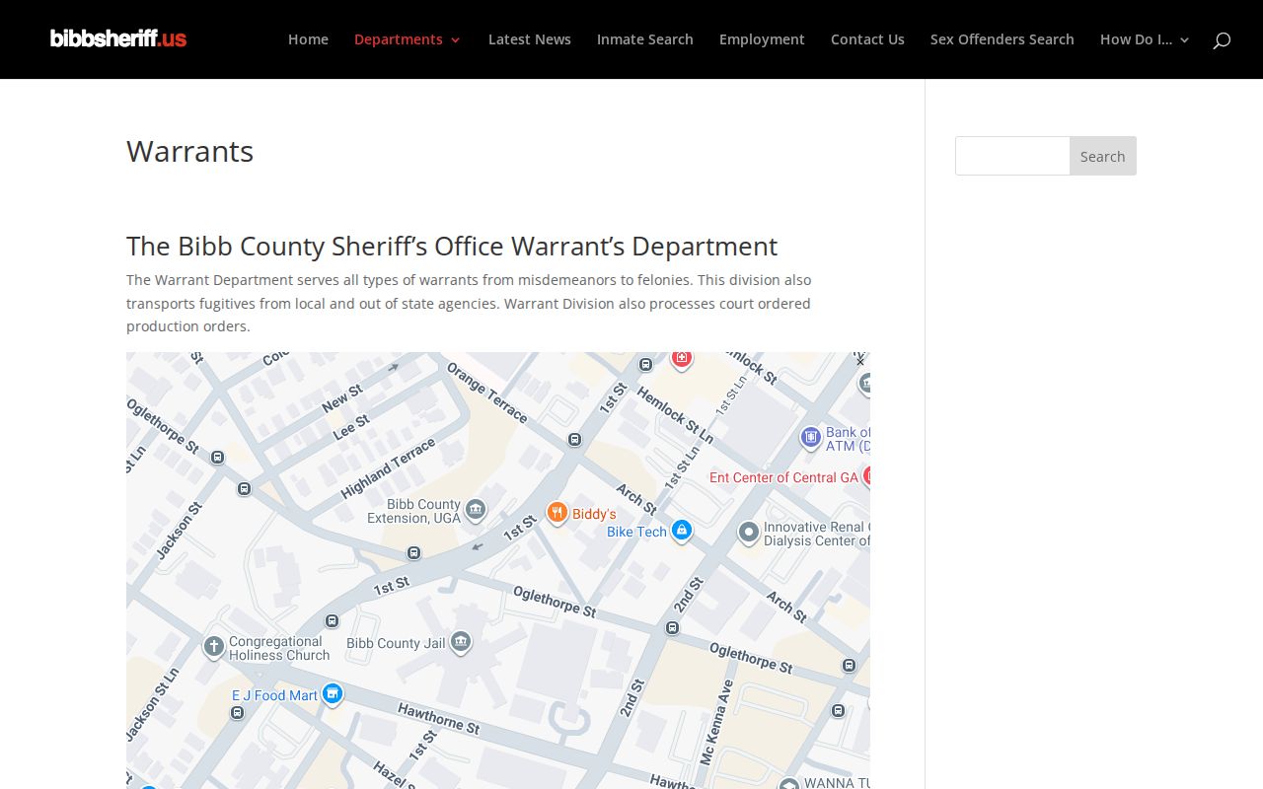Image resolution: width=1263 pixels, height=789 pixels.
Task: Click the Bibb County Jail map marker
Action: pyautogui.click(x=460, y=643)
